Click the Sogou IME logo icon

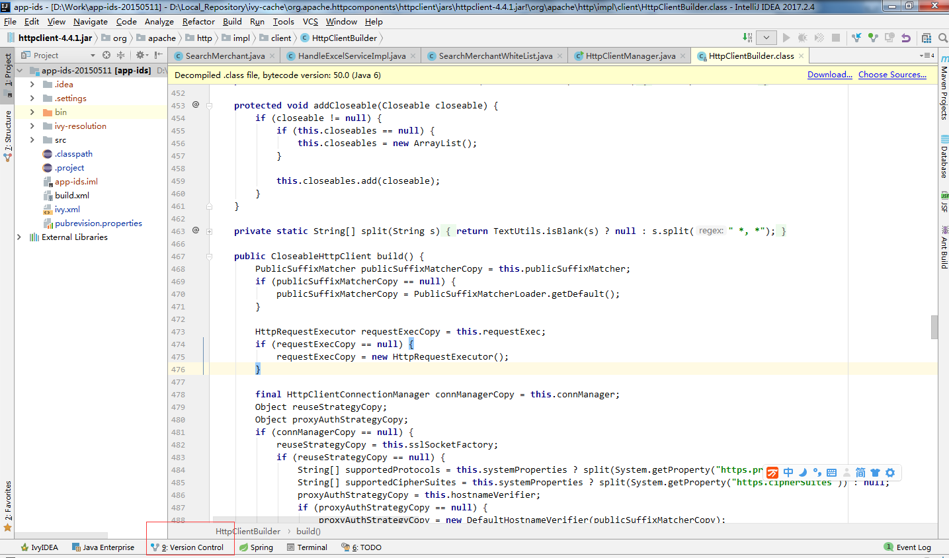pos(772,473)
